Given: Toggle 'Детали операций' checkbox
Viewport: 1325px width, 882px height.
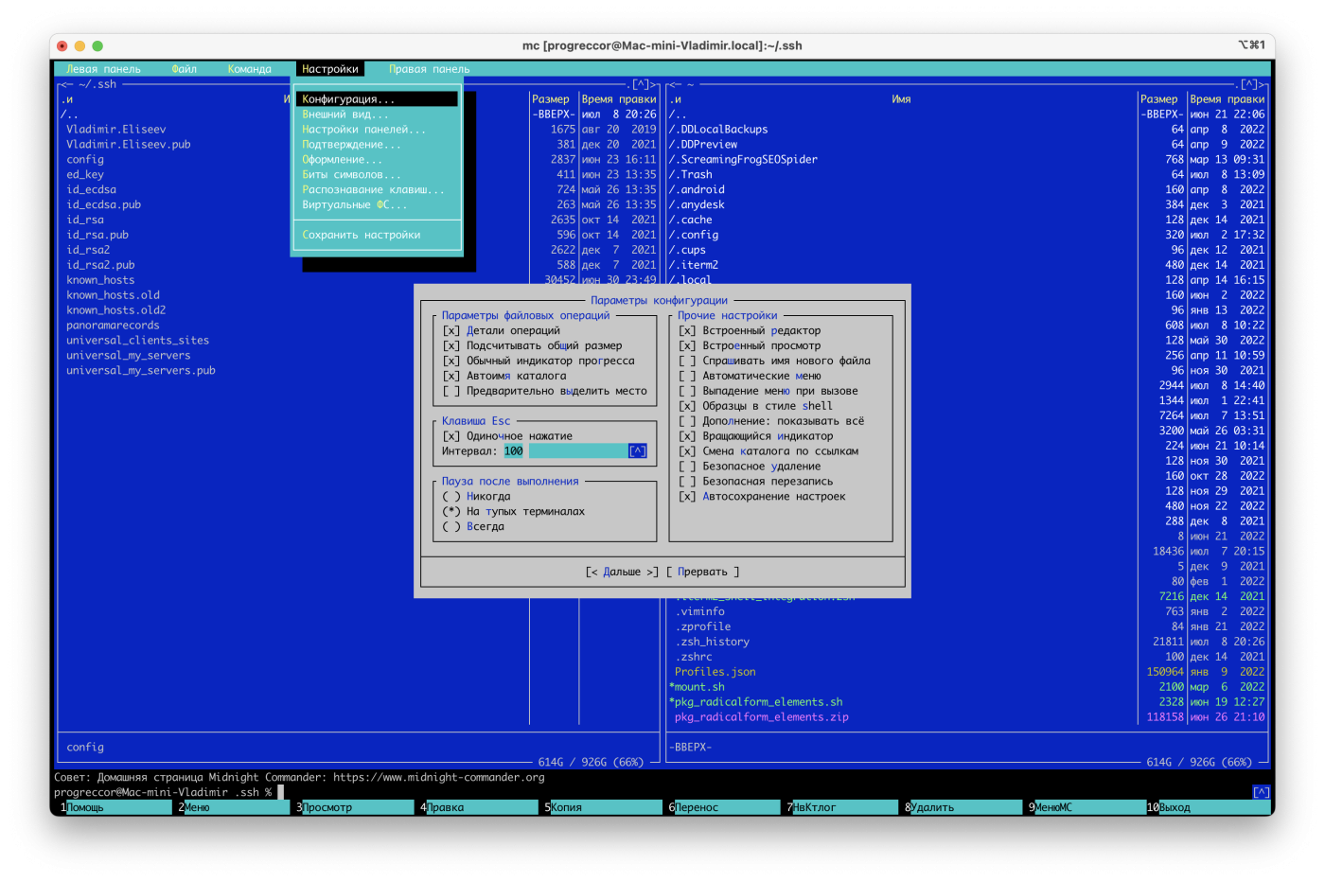Looking at the screenshot, I should [450, 330].
